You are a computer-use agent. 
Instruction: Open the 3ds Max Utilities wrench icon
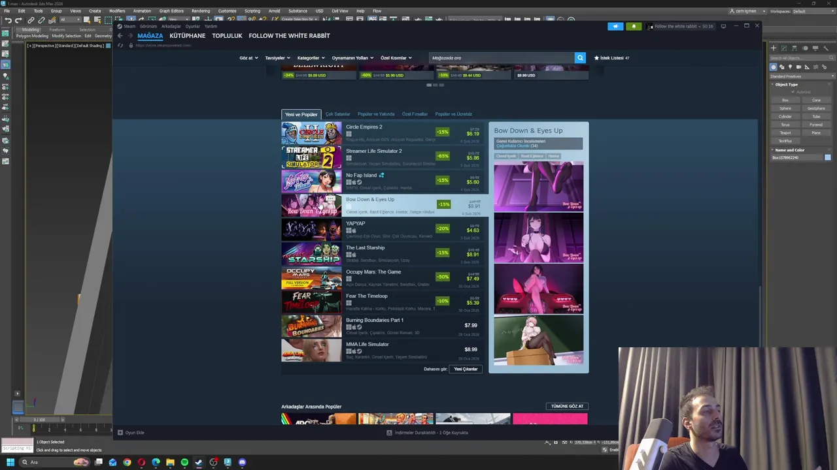[x=826, y=48]
